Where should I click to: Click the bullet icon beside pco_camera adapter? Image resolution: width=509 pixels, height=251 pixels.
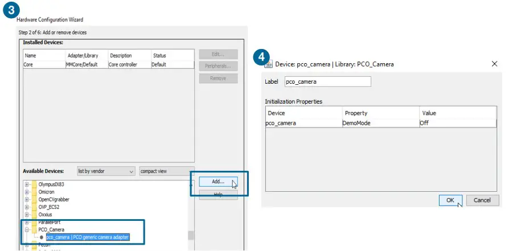[x=42, y=237]
